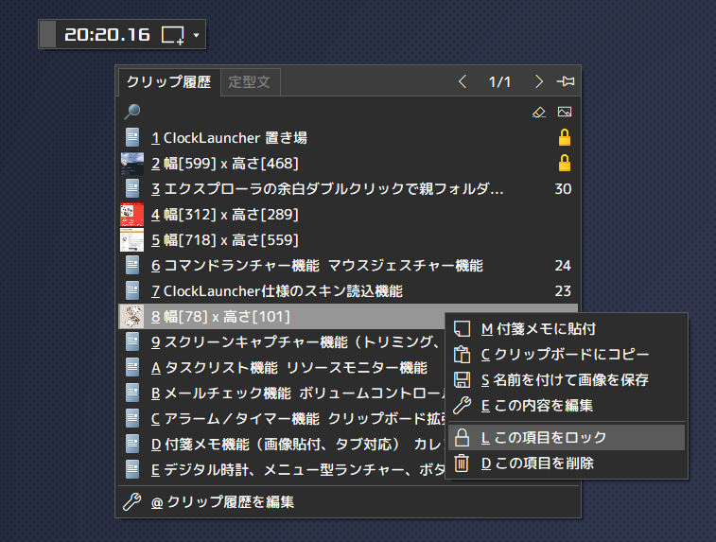This screenshot has height=542, width=716.
Task: Click the thumbnail of the 599x468 image
Action: [x=132, y=164]
